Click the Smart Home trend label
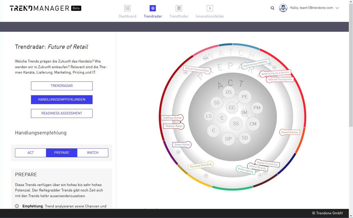This screenshot has width=353, height=218. pos(182,144)
